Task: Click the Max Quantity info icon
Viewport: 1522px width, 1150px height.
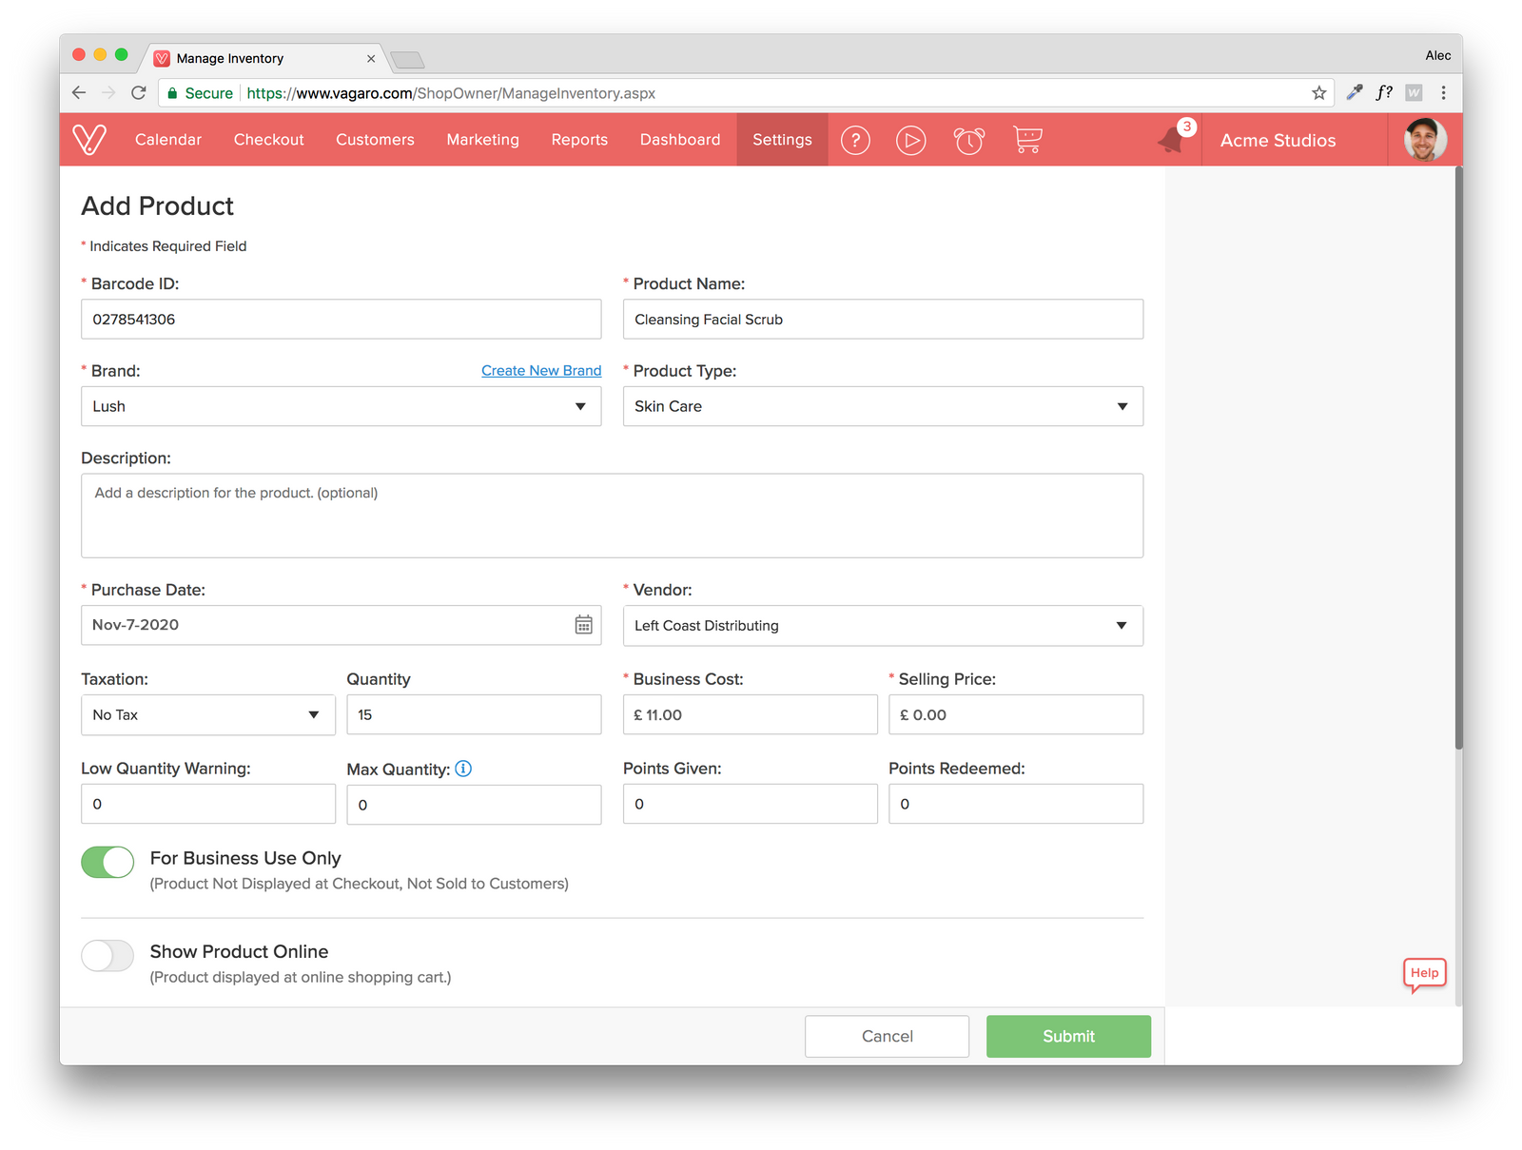Action: click(x=463, y=769)
